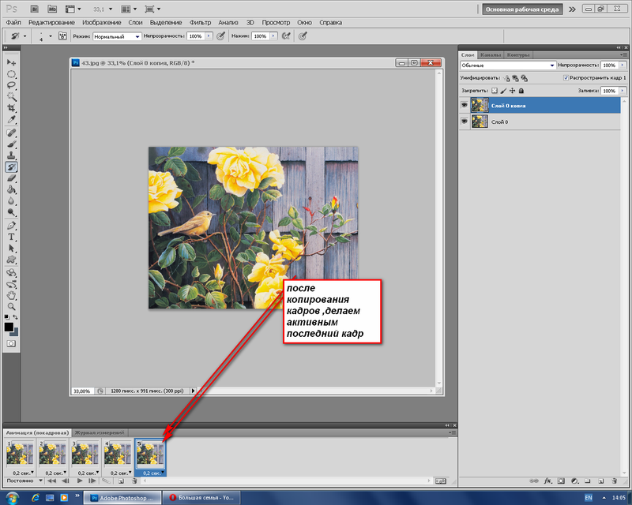This screenshot has width=632, height=505.
Task: Click the background color swatch
Action: click(x=15, y=332)
